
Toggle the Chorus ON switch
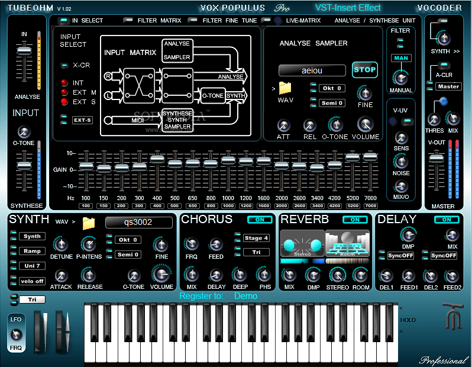pos(260,220)
